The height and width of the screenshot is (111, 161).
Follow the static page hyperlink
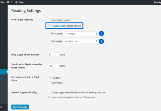(60, 26)
